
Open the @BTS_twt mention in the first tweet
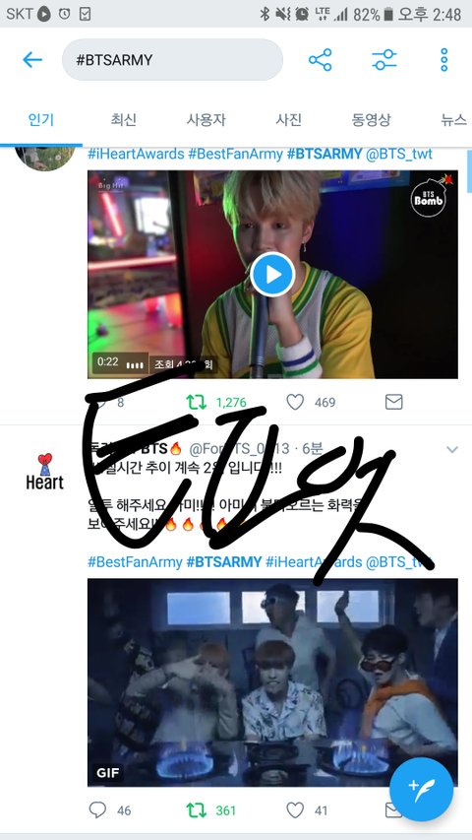click(398, 155)
